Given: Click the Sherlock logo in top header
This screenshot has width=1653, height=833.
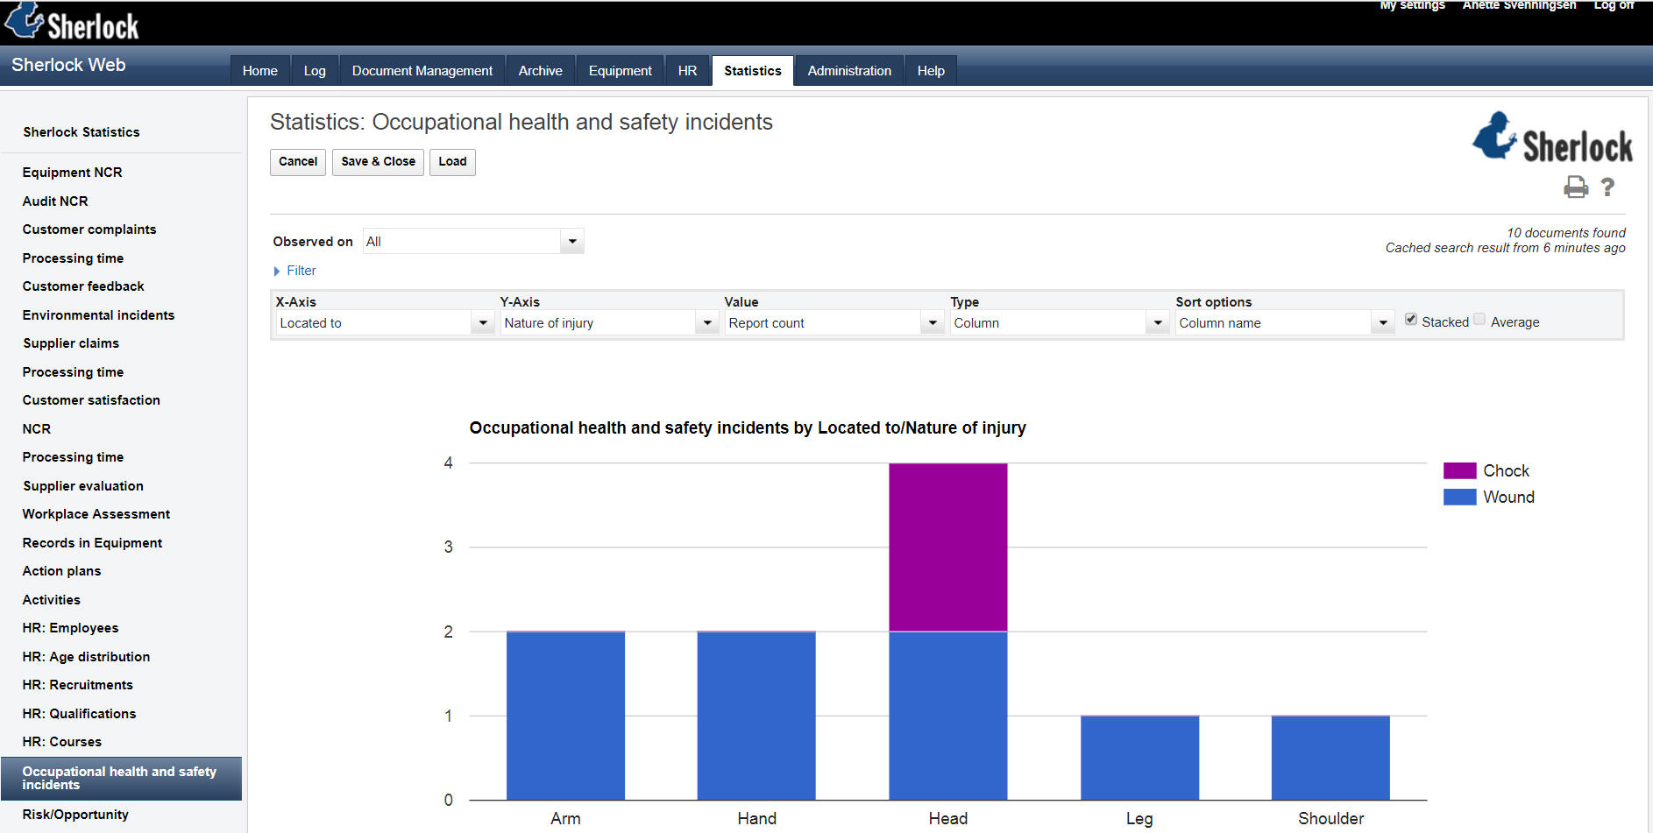Looking at the screenshot, I should pyautogui.click(x=72, y=22).
